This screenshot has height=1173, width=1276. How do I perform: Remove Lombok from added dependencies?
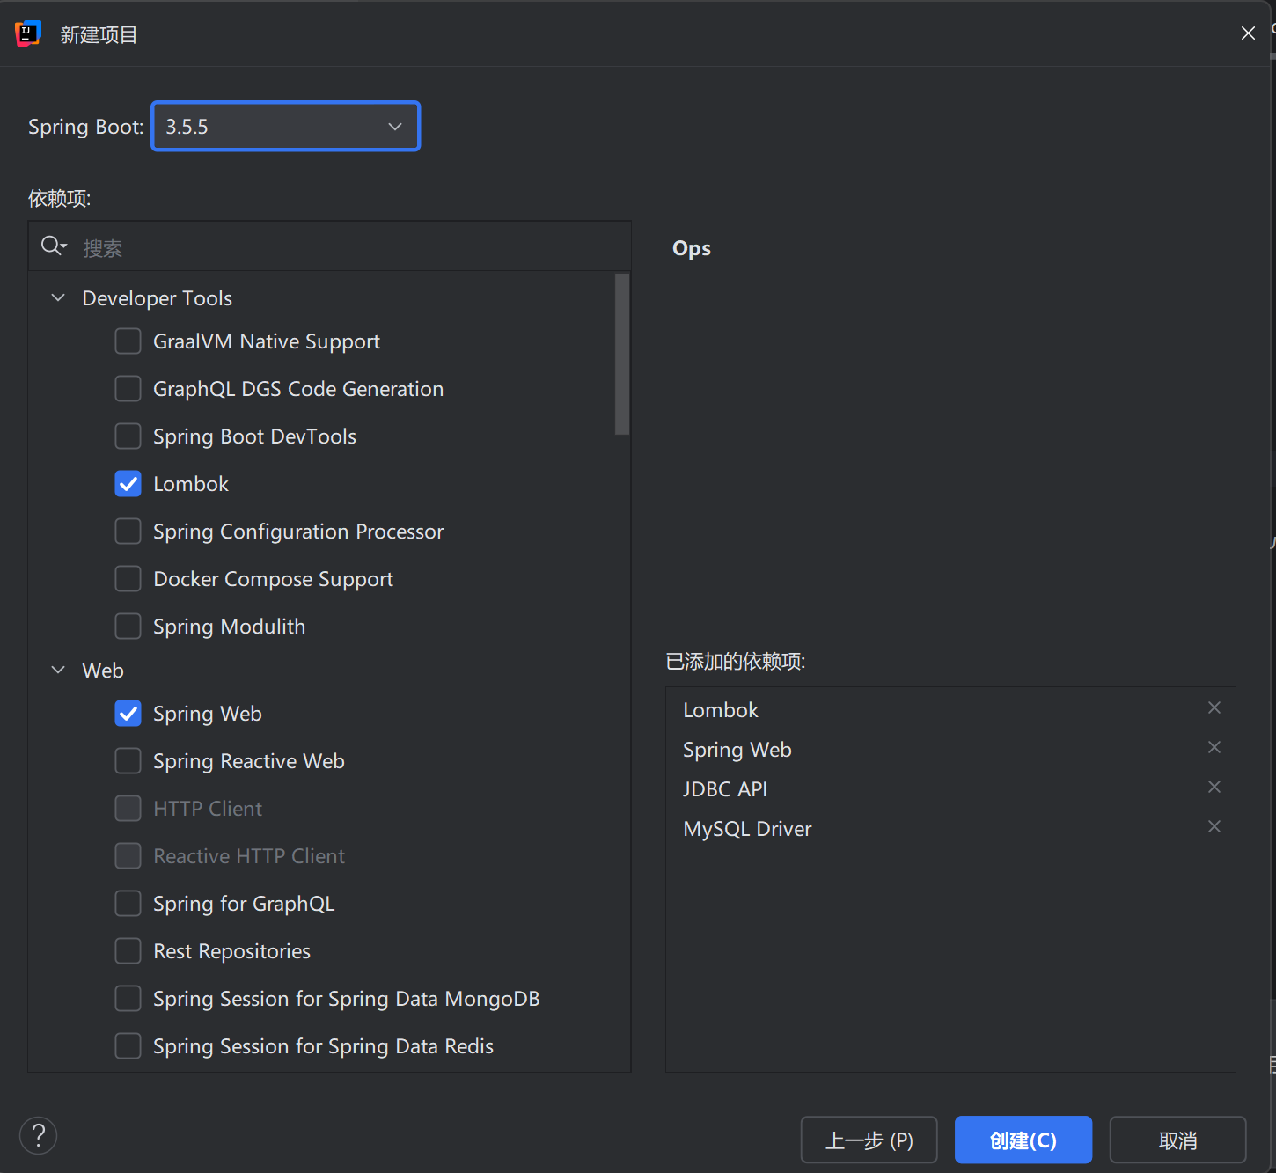pos(1214,707)
